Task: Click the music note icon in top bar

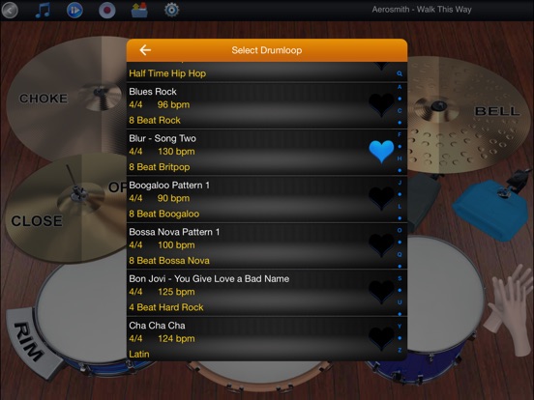Action: [43, 11]
